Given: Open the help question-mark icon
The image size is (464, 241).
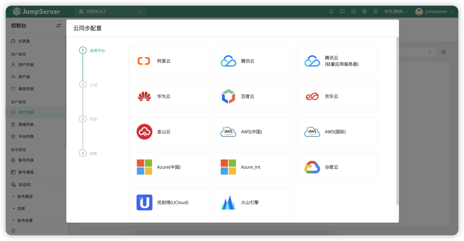Looking at the screenshot, I should pos(375,12).
